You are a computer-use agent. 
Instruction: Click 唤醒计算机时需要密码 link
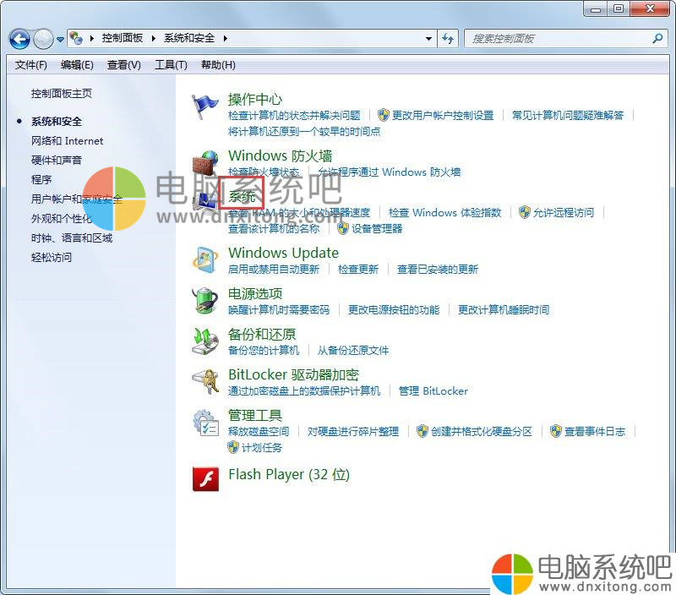coord(279,309)
